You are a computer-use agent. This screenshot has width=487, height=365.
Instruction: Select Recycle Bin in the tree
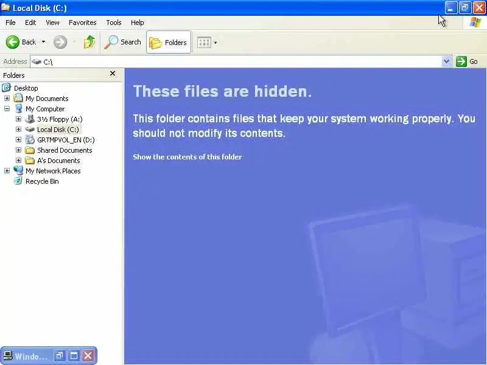[42, 181]
